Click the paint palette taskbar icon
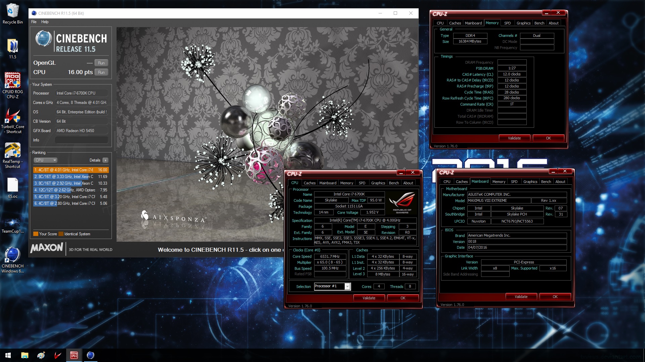This screenshot has height=362, width=645. tap(41, 355)
